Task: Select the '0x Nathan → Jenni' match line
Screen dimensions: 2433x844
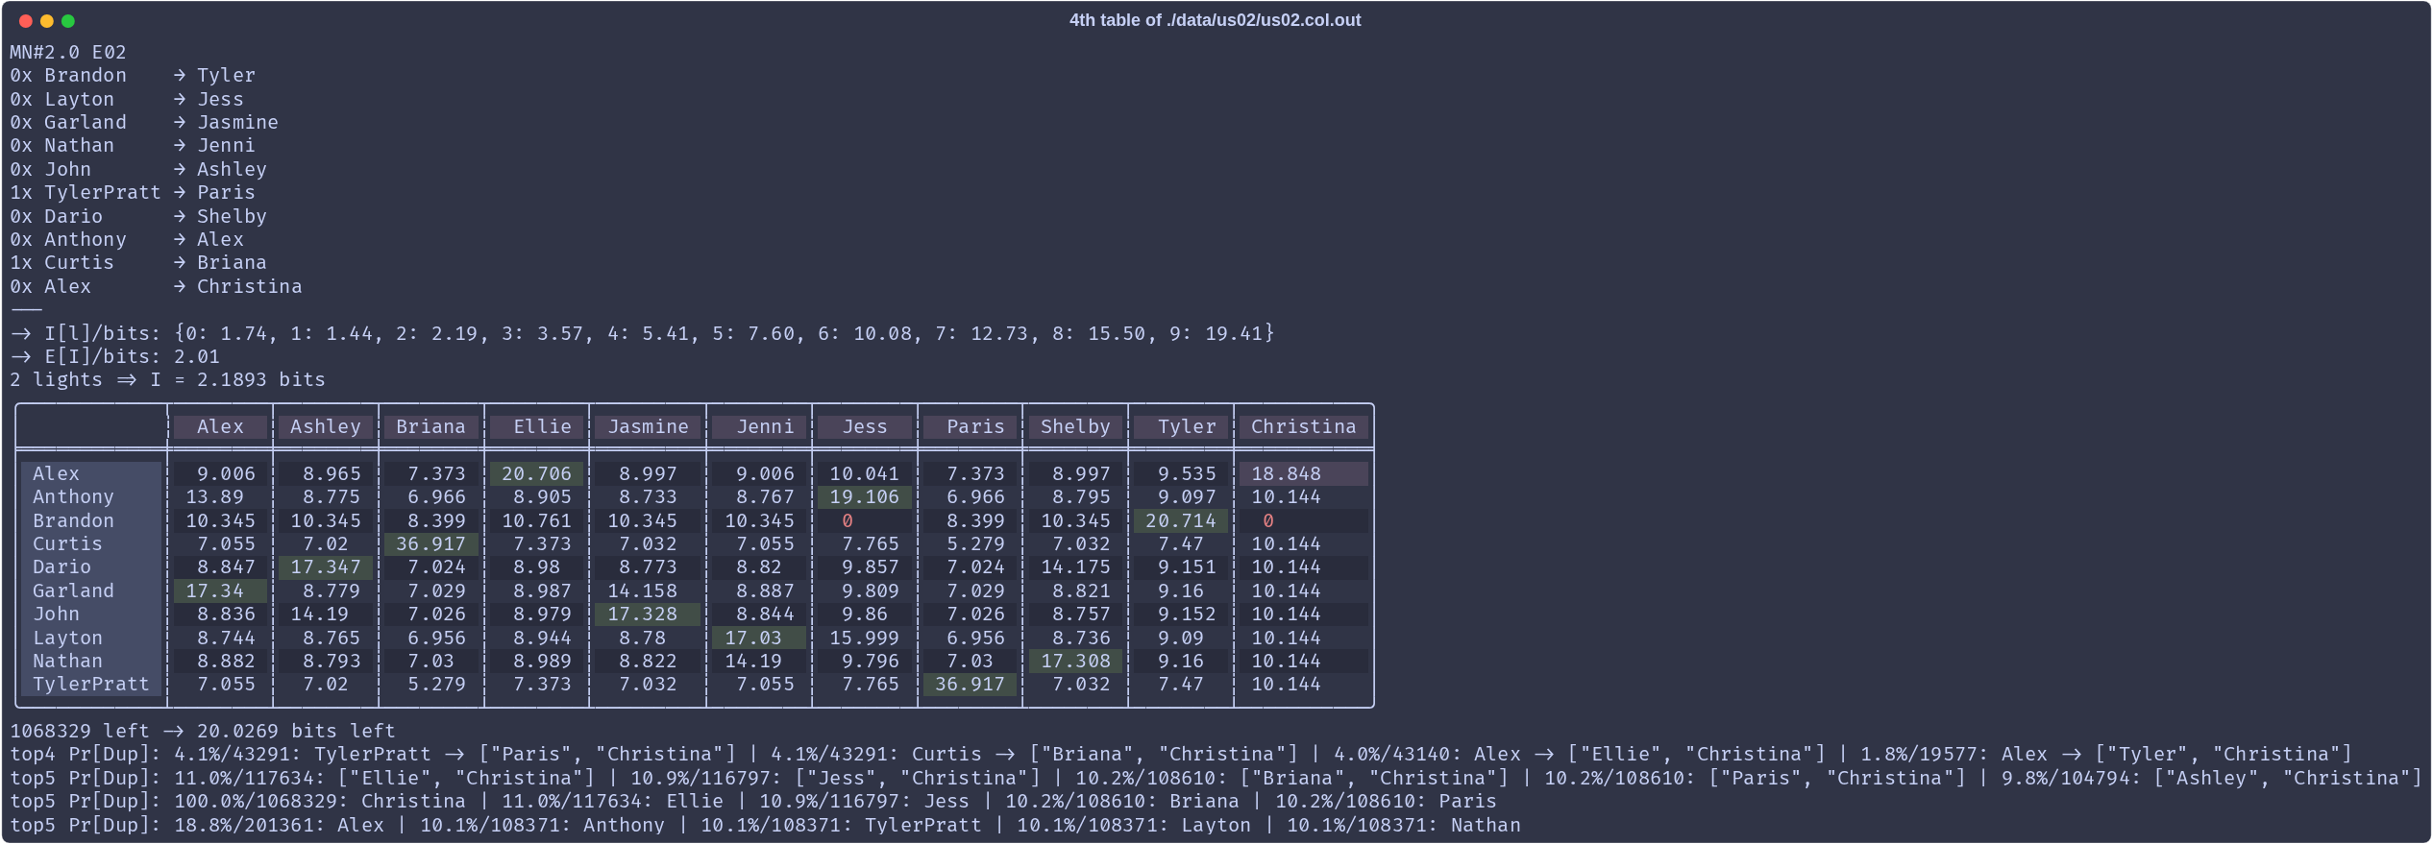Action: [x=133, y=145]
